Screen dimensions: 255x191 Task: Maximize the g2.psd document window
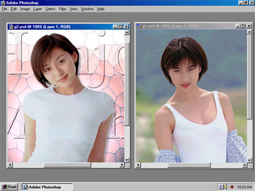click(121, 27)
